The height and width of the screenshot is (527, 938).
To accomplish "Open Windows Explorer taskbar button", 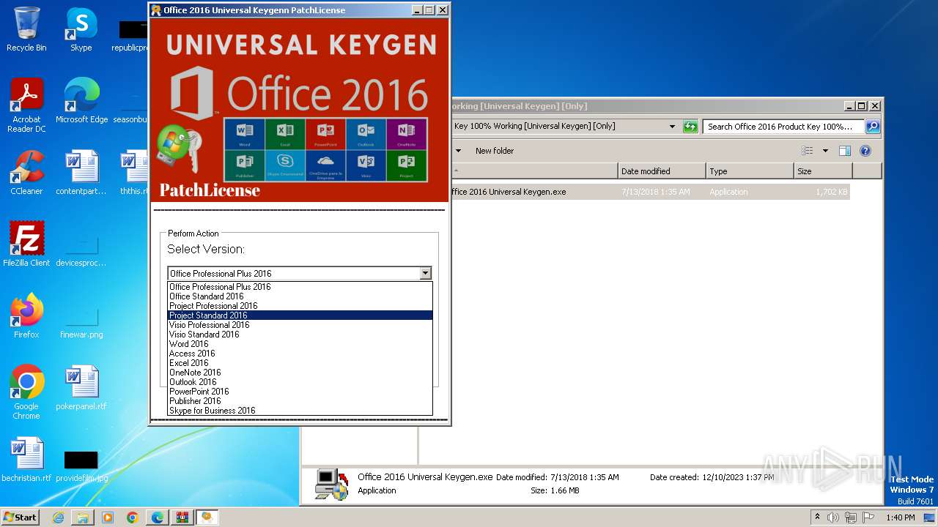I will [83, 517].
